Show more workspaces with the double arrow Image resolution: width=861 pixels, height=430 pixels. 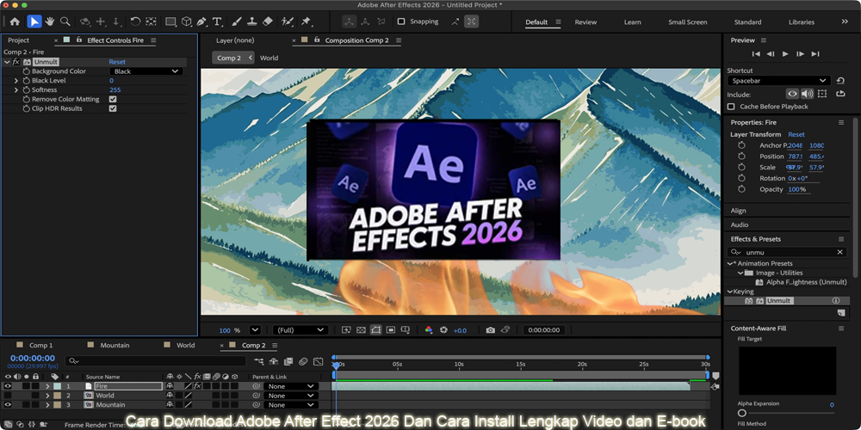point(845,21)
